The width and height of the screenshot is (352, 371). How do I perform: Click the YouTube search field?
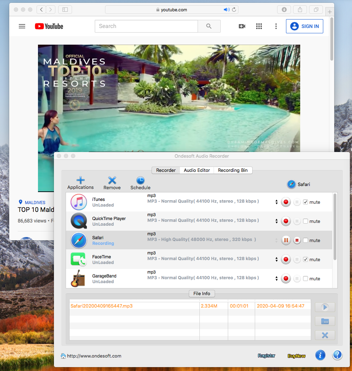[x=146, y=26]
